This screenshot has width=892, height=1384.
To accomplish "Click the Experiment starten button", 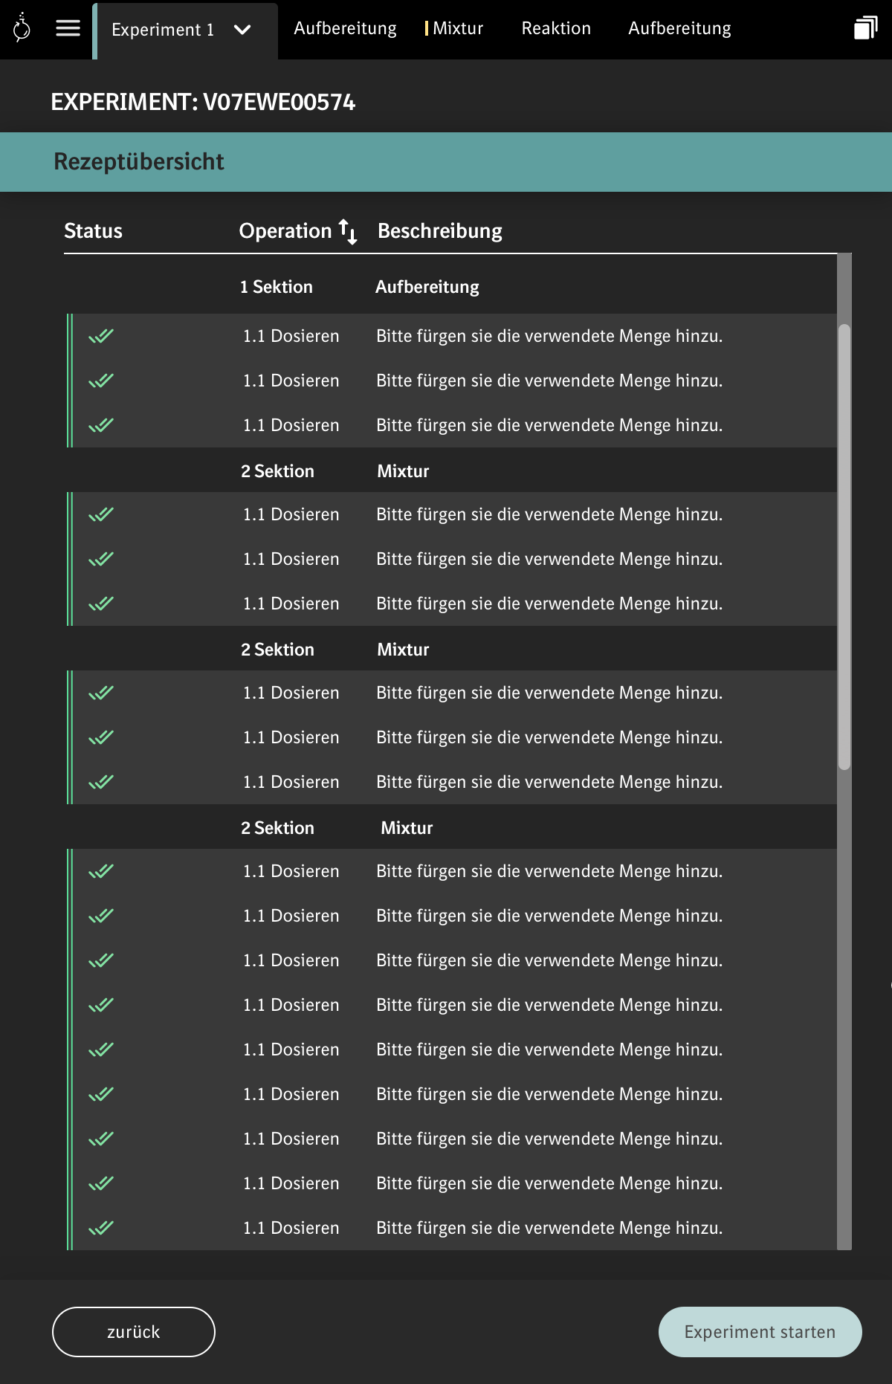I will tap(760, 1332).
